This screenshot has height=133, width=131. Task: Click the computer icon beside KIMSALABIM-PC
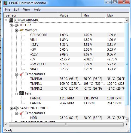click(x=11, y=20)
